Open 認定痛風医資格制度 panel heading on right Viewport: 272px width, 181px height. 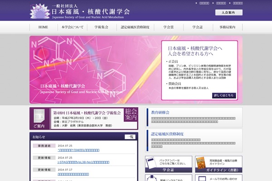tap(167, 134)
